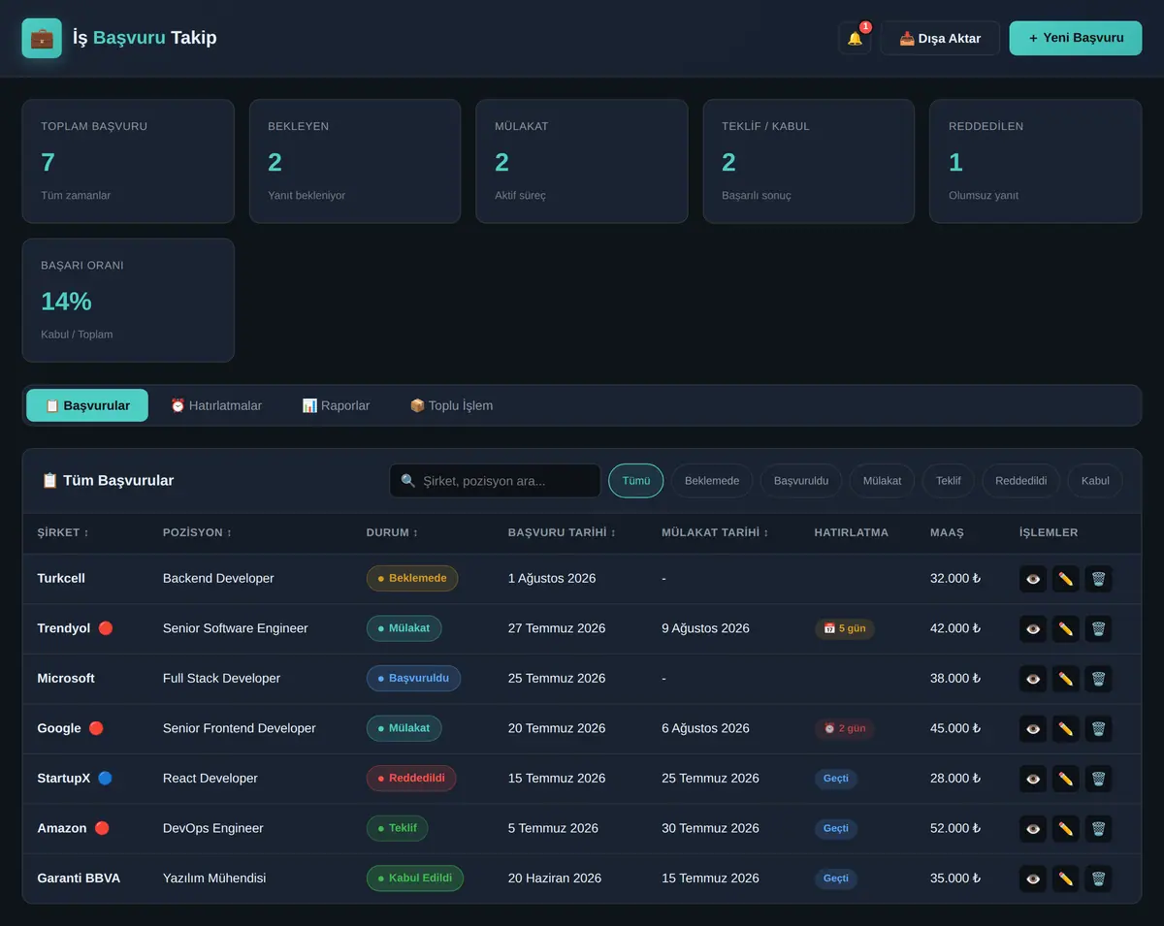This screenshot has height=926, width=1164.
Task: Click the Senior Frontend Developer position text
Action: coord(240,728)
